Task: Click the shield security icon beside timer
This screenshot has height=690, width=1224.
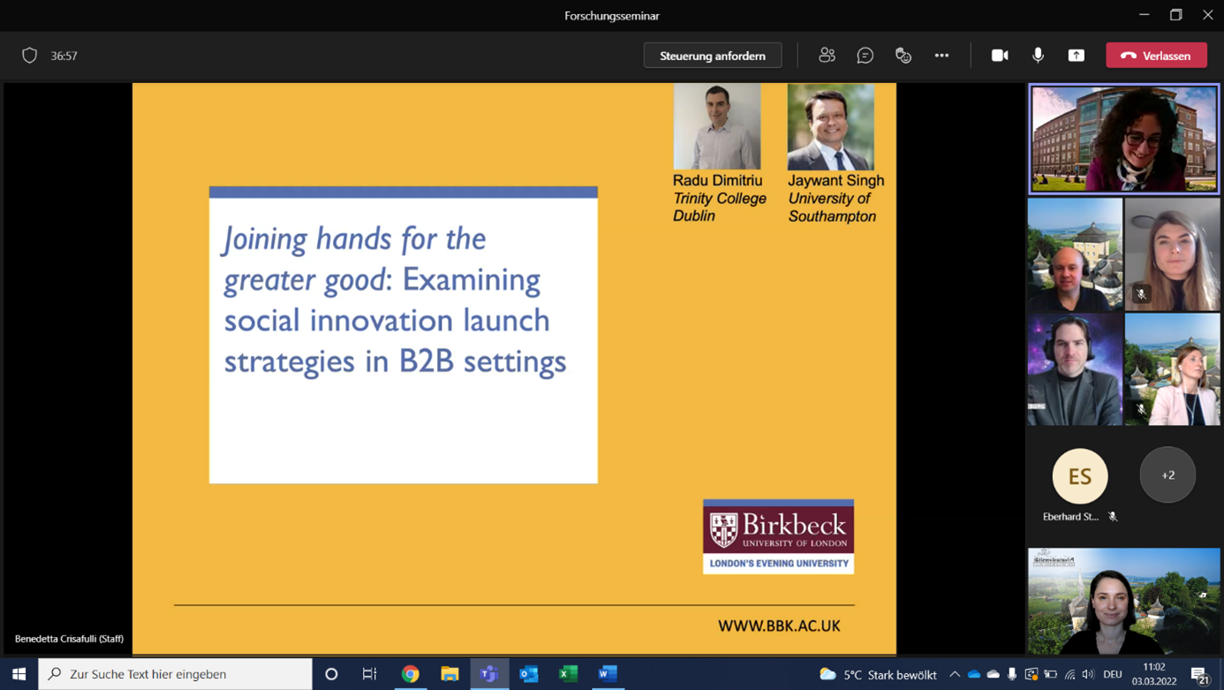Action: point(29,56)
